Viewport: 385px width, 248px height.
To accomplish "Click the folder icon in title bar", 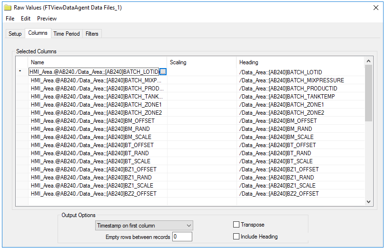I will [8, 8].
